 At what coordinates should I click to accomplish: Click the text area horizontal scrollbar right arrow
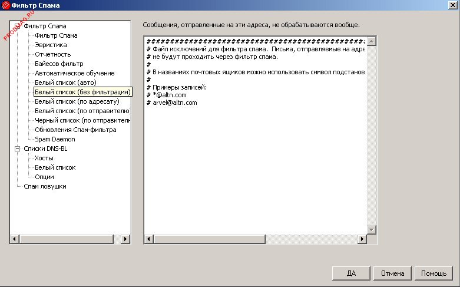pyautogui.click(x=361, y=239)
